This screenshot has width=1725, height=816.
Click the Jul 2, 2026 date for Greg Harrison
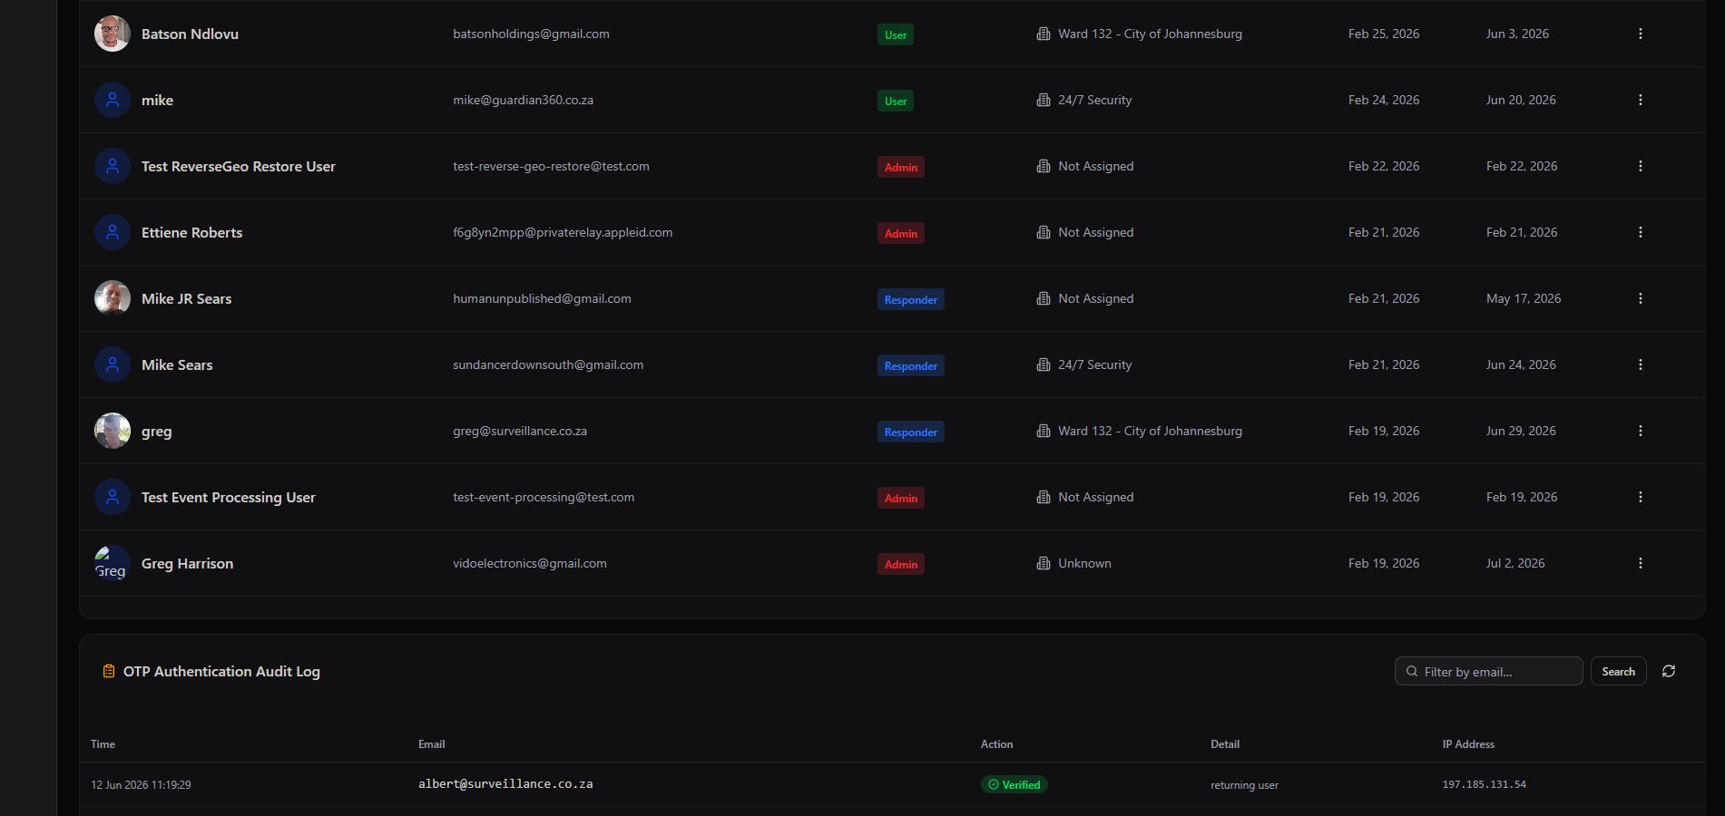[x=1514, y=563]
